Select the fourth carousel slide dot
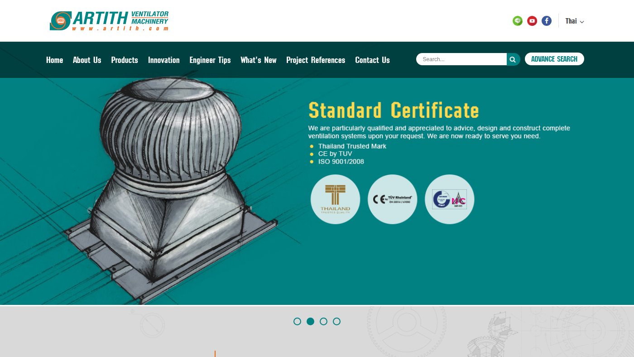The width and height of the screenshot is (634, 357). click(336, 321)
